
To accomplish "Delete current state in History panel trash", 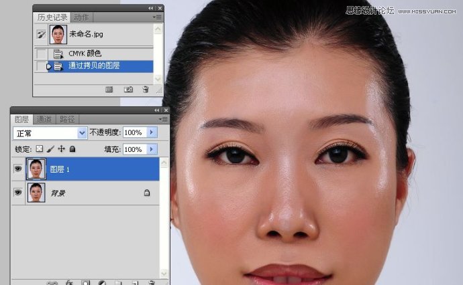I will (x=146, y=89).
